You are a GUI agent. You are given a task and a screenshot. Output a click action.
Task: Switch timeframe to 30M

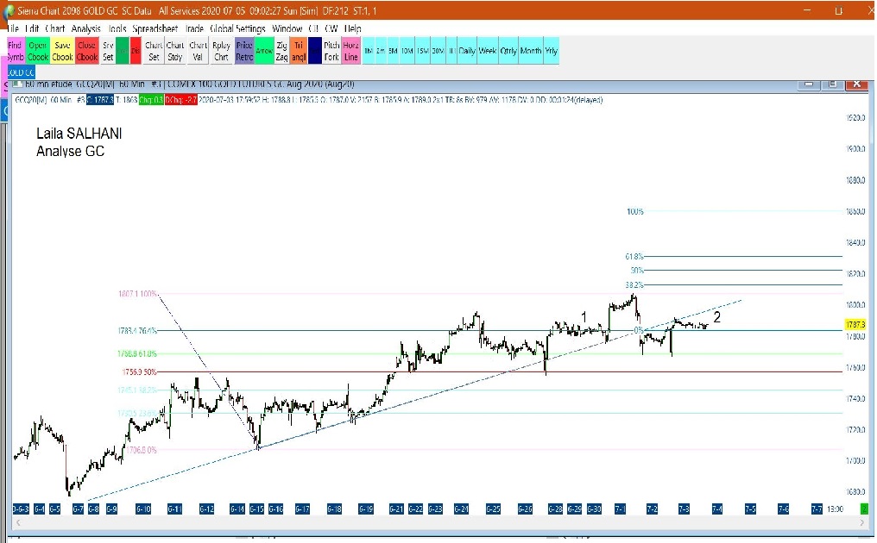pos(438,51)
